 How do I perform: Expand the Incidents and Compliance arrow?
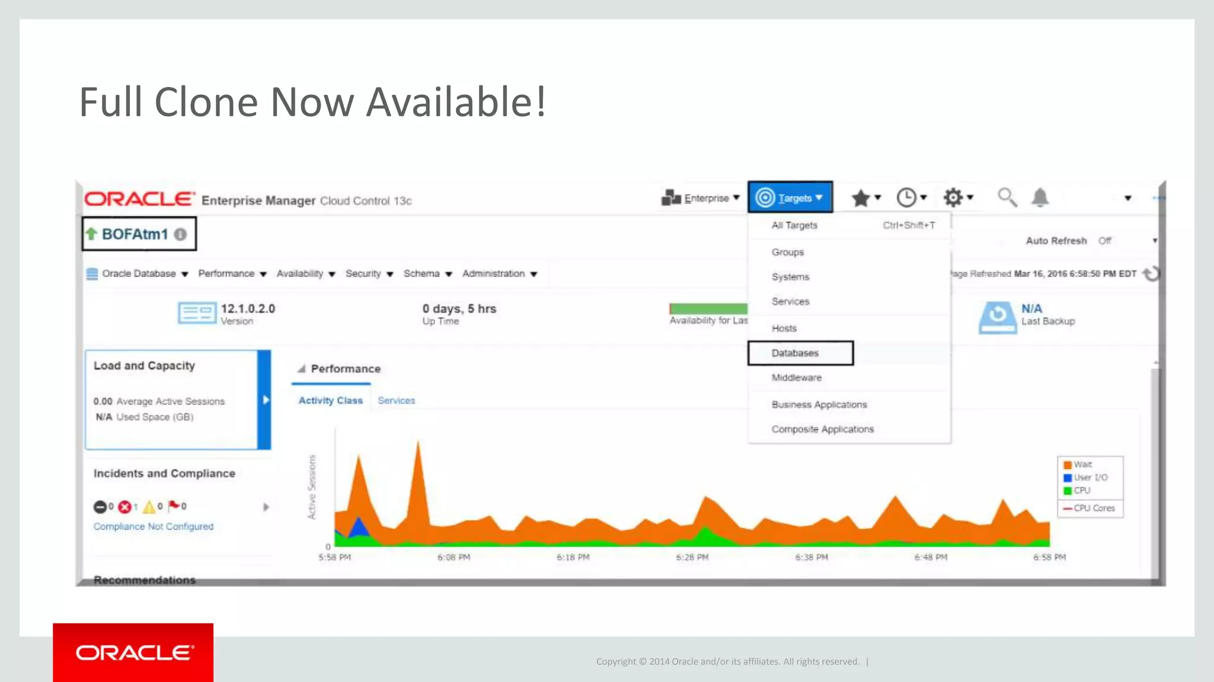266,507
